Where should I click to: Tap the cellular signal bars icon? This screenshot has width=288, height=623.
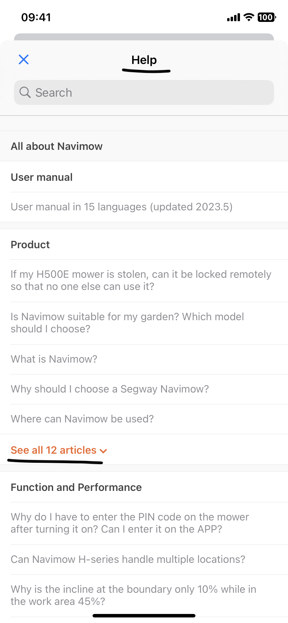tap(233, 17)
